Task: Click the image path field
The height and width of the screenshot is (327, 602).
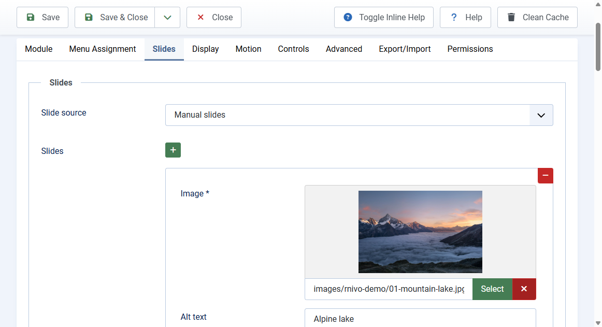Action: 389,289
